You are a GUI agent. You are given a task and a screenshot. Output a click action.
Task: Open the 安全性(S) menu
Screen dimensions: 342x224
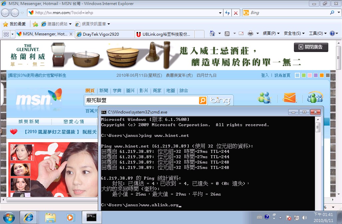294,33
